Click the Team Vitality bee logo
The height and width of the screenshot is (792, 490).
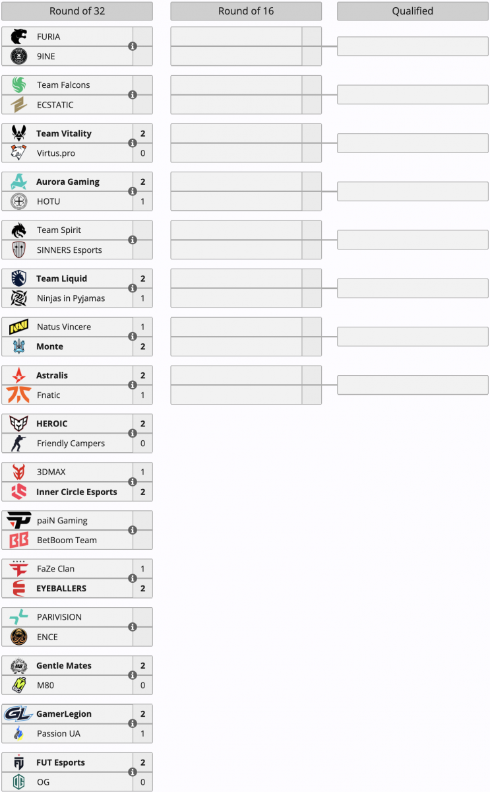18,133
